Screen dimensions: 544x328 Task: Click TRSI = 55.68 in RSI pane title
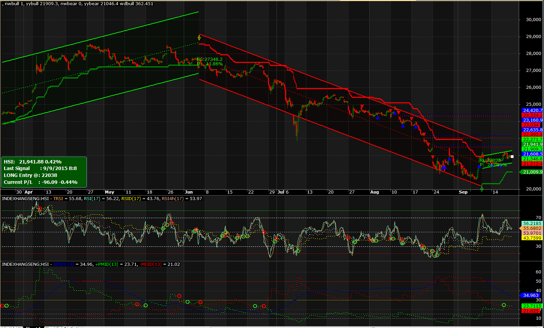(x=67, y=198)
